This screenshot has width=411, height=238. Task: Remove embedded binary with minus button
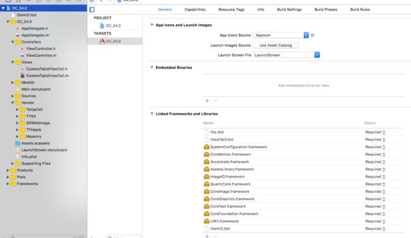[216, 101]
